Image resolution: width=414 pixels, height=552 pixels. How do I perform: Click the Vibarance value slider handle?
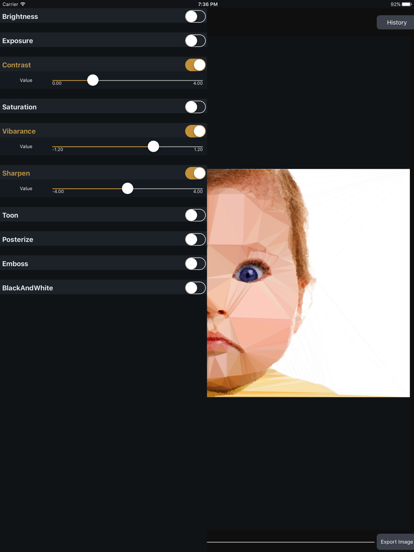153,146
